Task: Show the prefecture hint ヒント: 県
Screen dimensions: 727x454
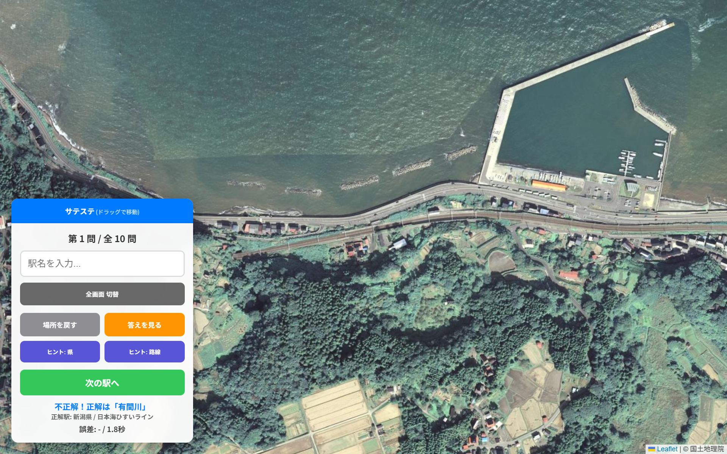Action: 60,351
